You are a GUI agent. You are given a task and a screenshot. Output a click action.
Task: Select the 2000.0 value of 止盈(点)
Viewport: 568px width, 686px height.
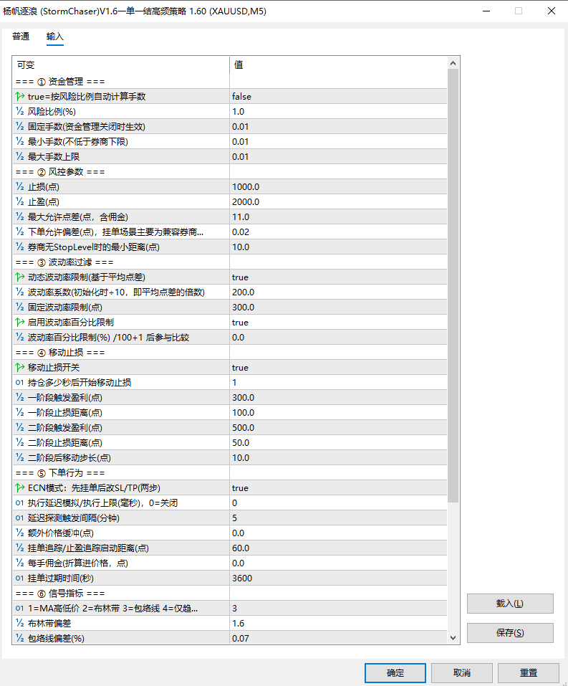pos(246,201)
